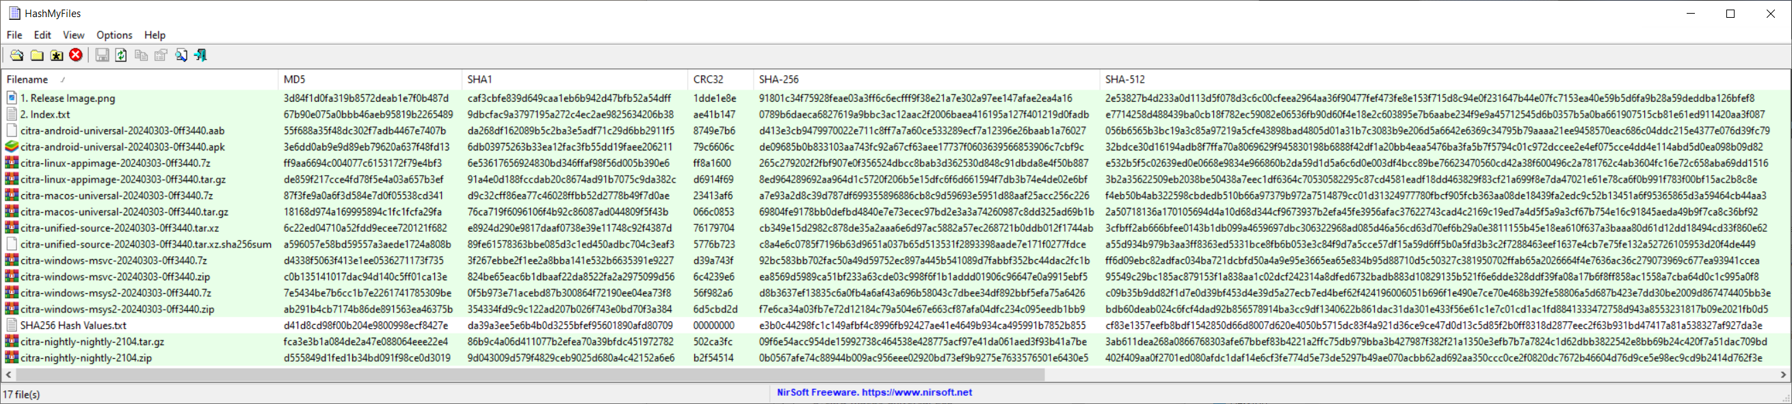Viewport: 1792px width, 404px height.
Task: Click the MD5 value starting 3d84f1d0fa319b85
Action: [x=366, y=98]
